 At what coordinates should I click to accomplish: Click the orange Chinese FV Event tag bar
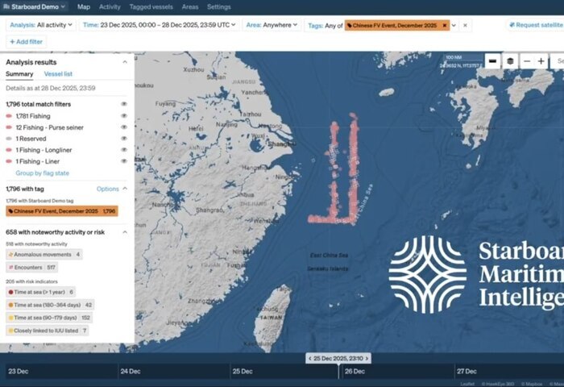tap(62, 211)
